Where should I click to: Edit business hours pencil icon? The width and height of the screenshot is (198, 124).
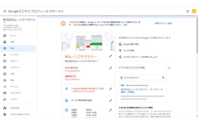tap(111, 110)
